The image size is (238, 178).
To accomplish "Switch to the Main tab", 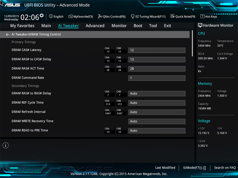I will pyautogui.click(x=46, y=26).
